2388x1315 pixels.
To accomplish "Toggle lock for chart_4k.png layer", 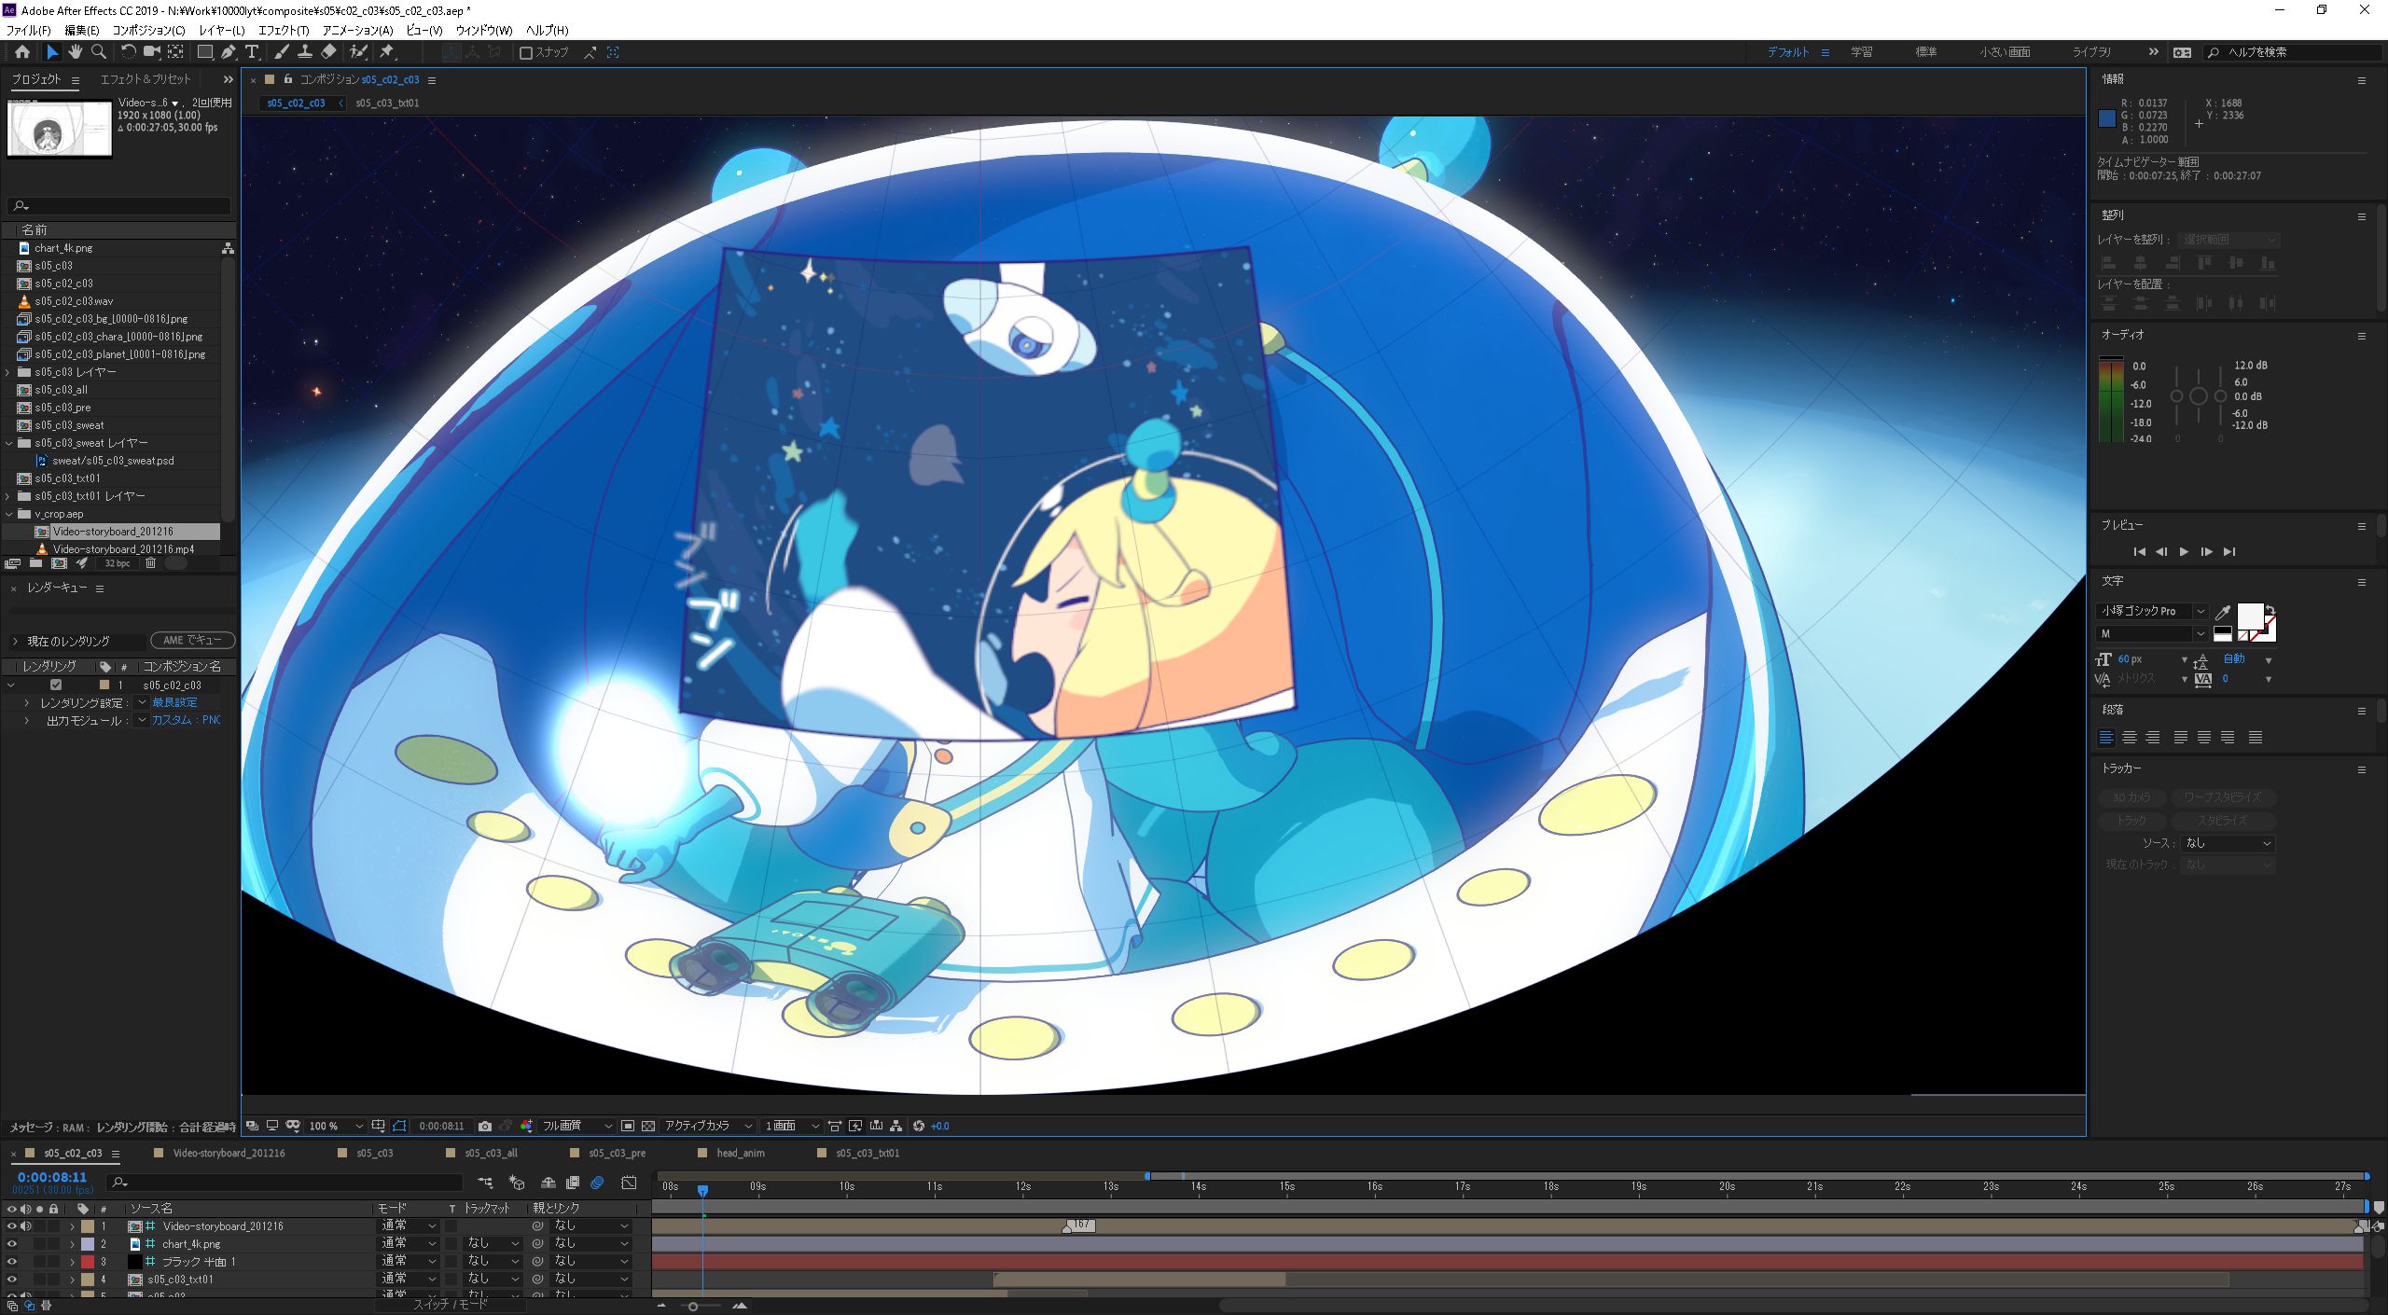I will (54, 1244).
